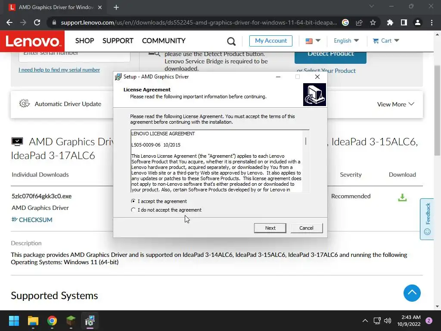Minimize the setup dialog window
This screenshot has height=331, width=441.
tap(278, 77)
